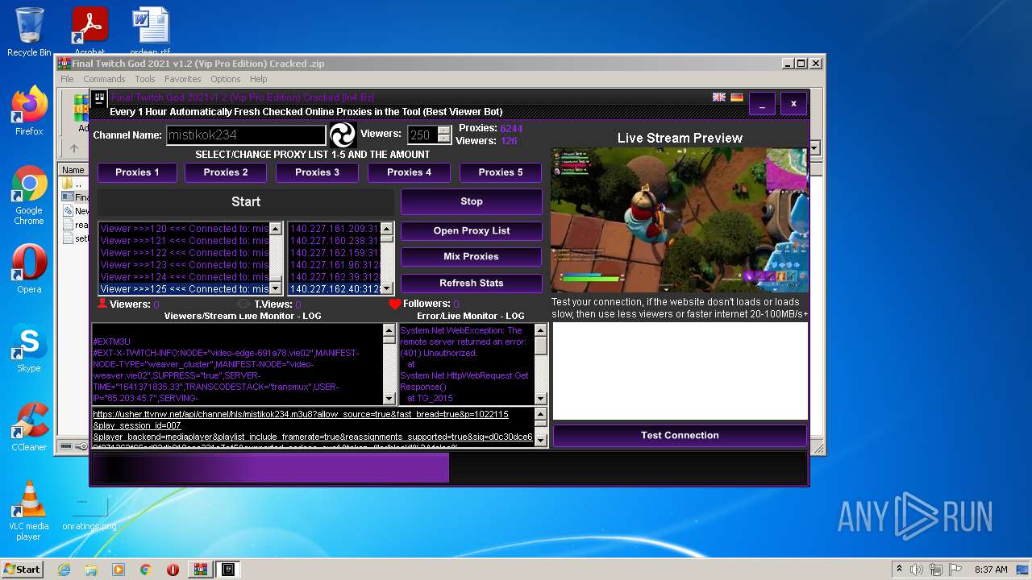Open Opera from the taskbar
The image size is (1032, 580).
click(x=173, y=570)
